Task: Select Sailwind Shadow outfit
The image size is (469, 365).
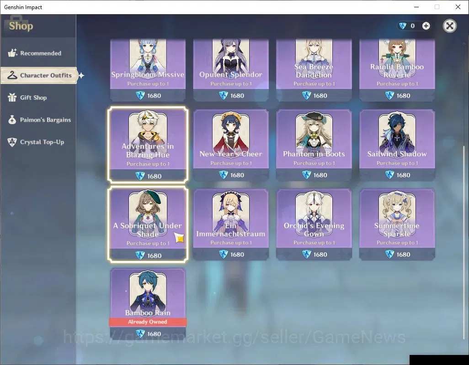Action: click(x=397, y=145)
